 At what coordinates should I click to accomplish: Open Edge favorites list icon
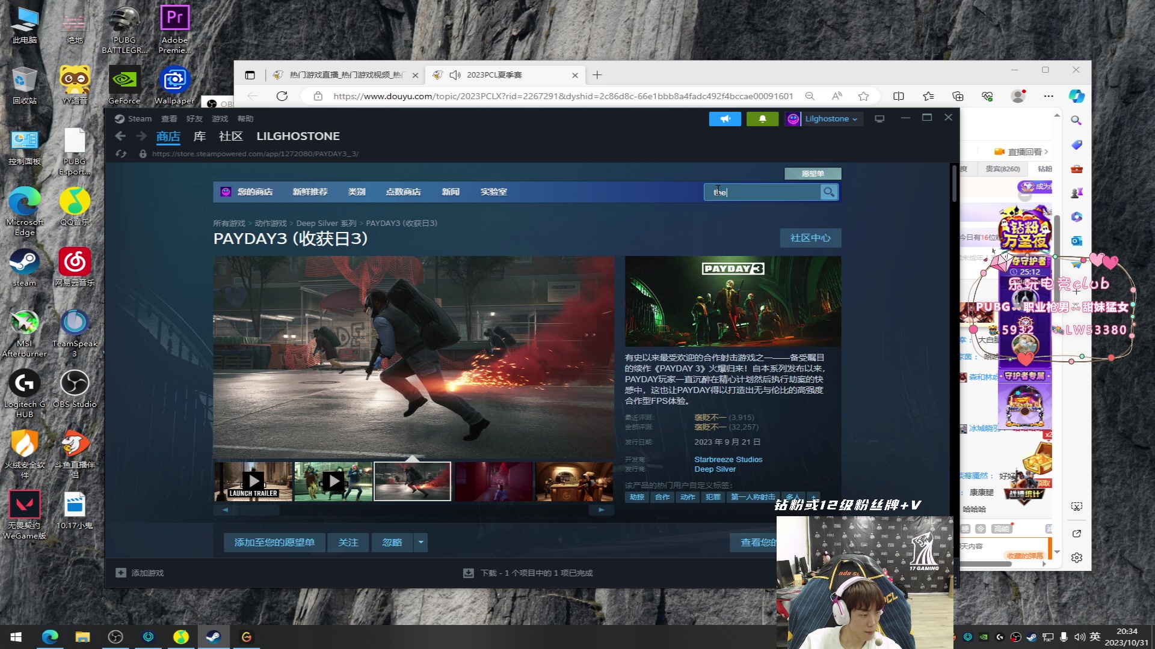[928, 96]
